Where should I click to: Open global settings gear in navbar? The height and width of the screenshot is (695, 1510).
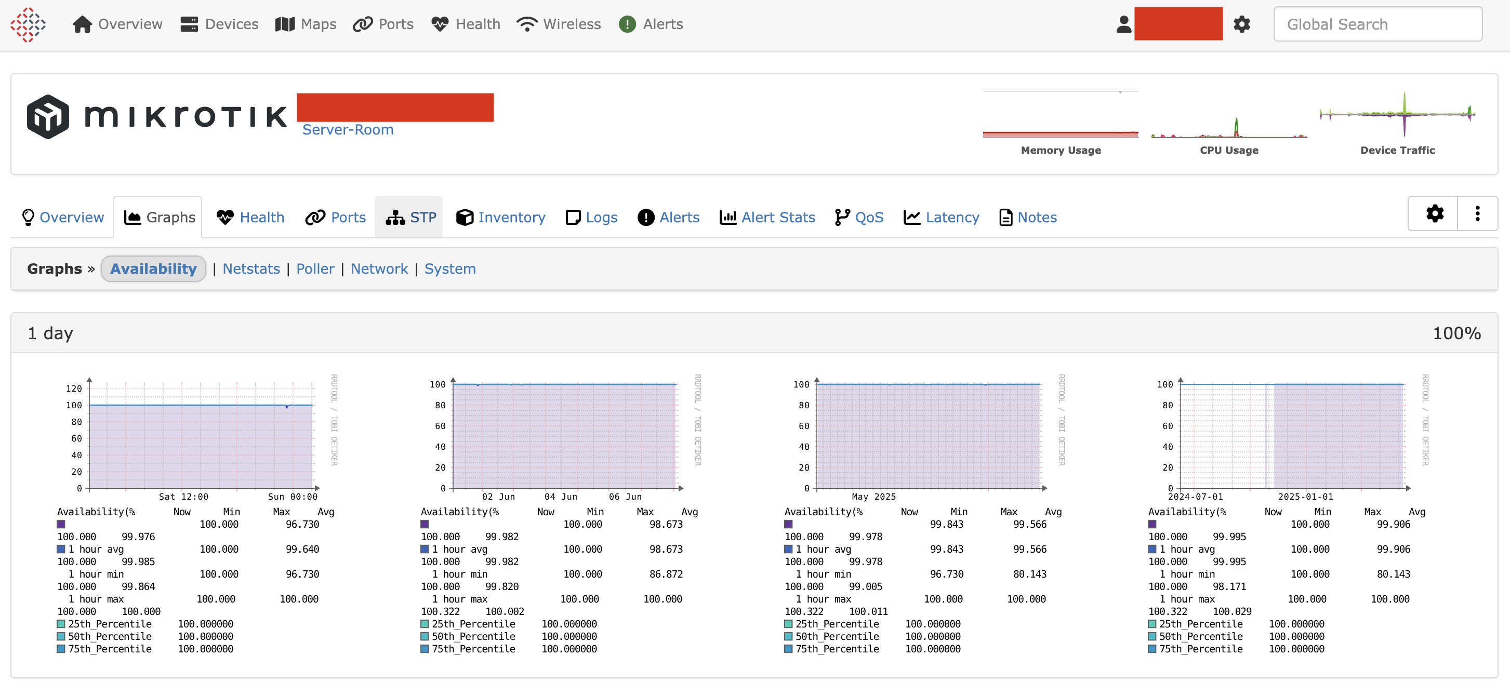1241,24
